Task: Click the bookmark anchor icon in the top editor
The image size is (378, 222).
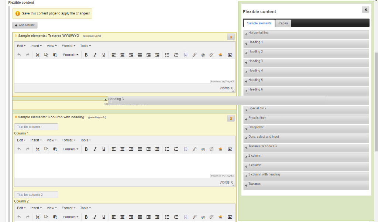Action: coord(186,55)
